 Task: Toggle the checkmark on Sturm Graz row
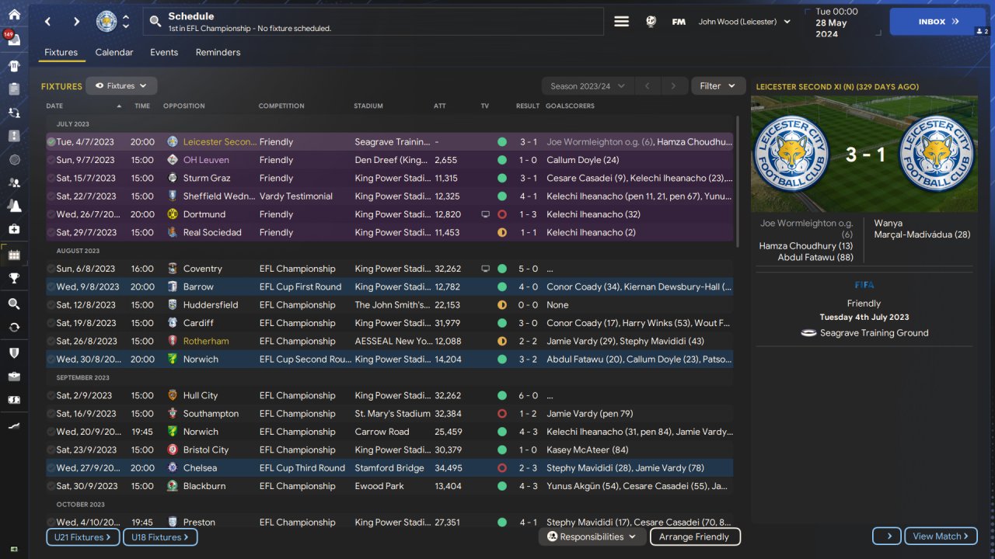click(51, 178)
